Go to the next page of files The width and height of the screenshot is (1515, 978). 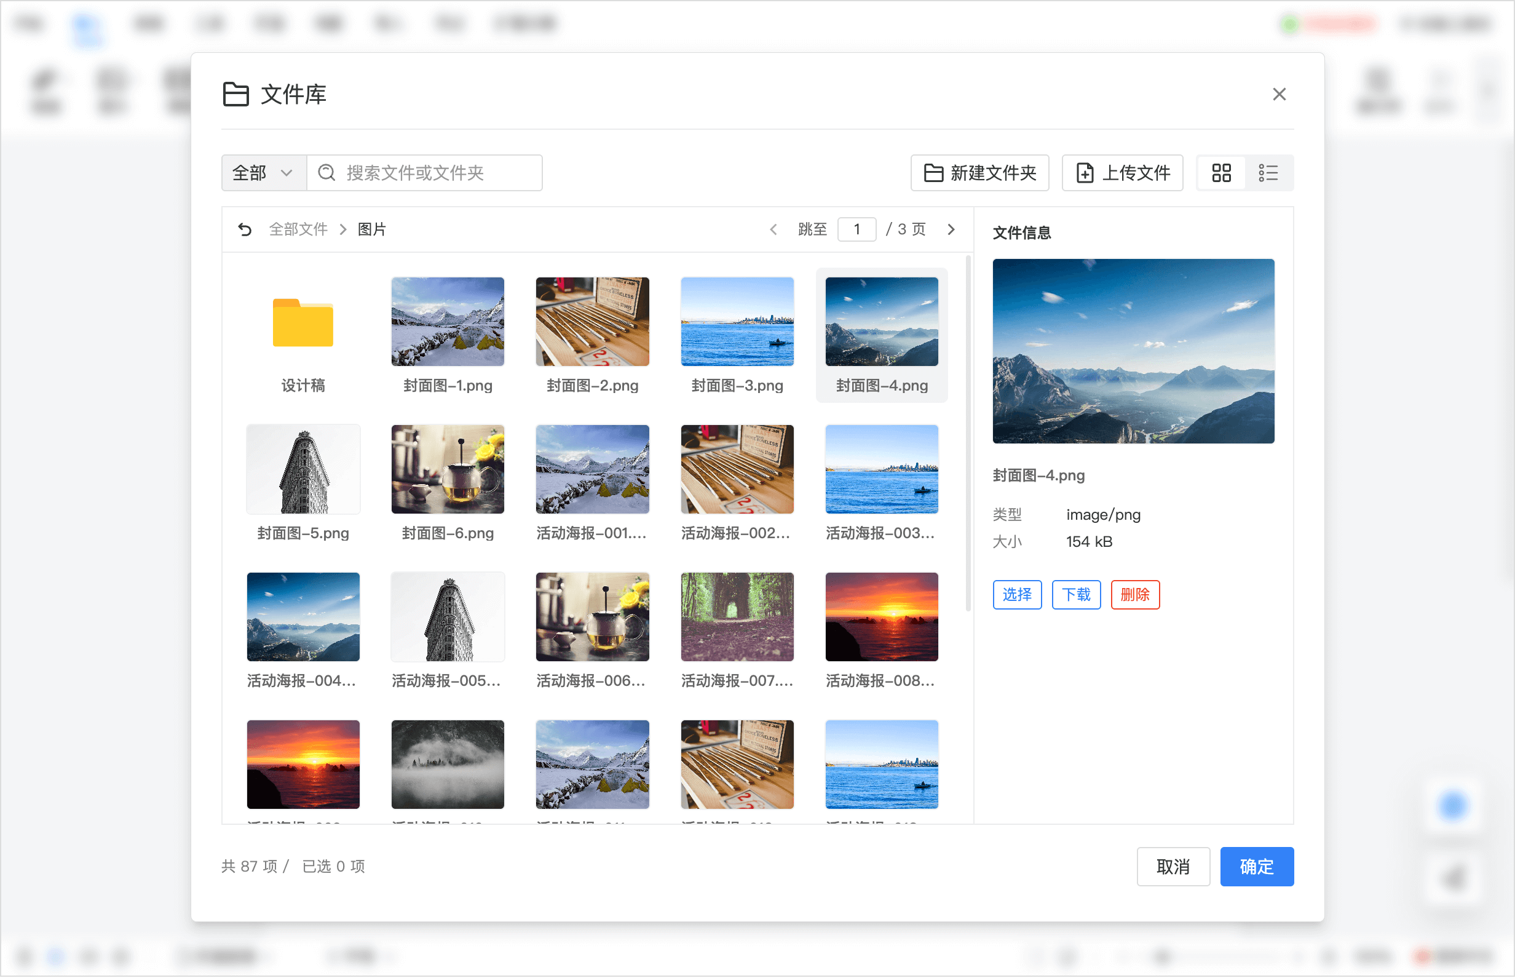950,229
